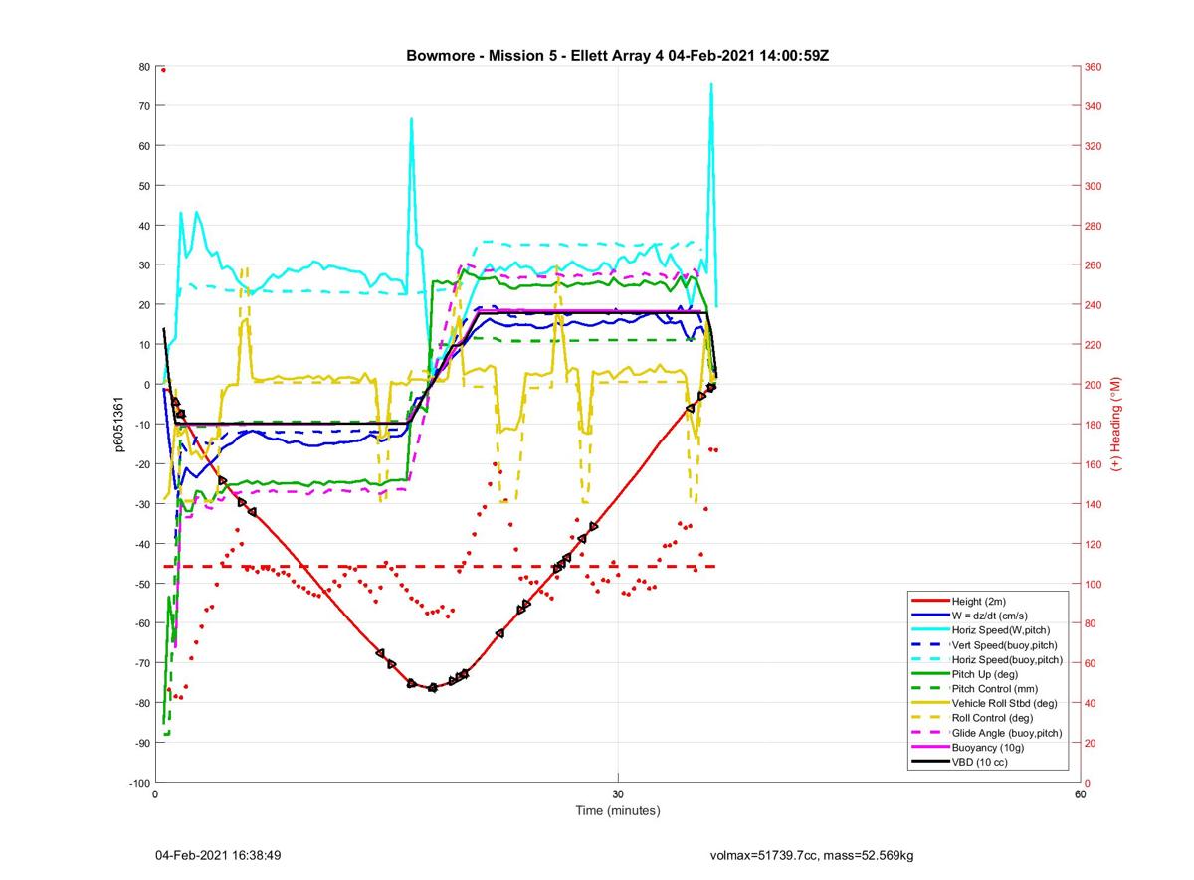Select the red heading-axis tick label '260'

pyautogui.click(x=1094, y=265)
